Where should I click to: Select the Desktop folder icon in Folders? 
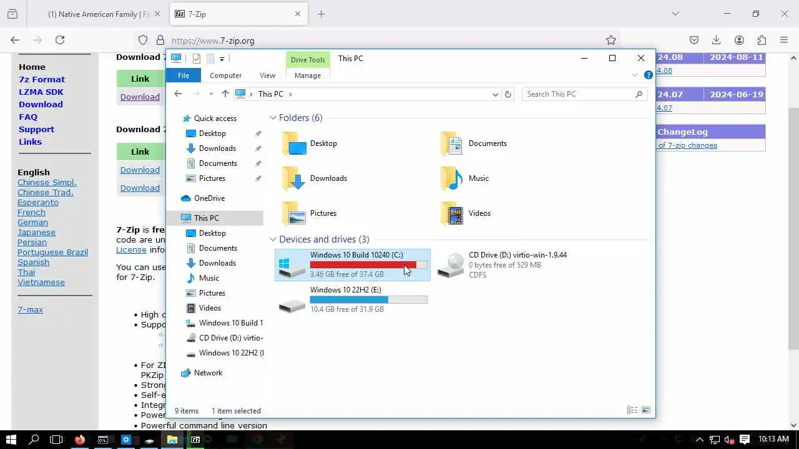[x=293, y=143]
